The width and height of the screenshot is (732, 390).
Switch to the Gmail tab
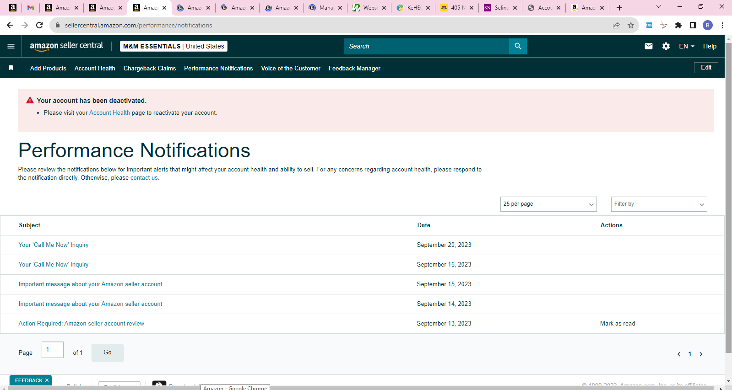click(x=31, y=8)
